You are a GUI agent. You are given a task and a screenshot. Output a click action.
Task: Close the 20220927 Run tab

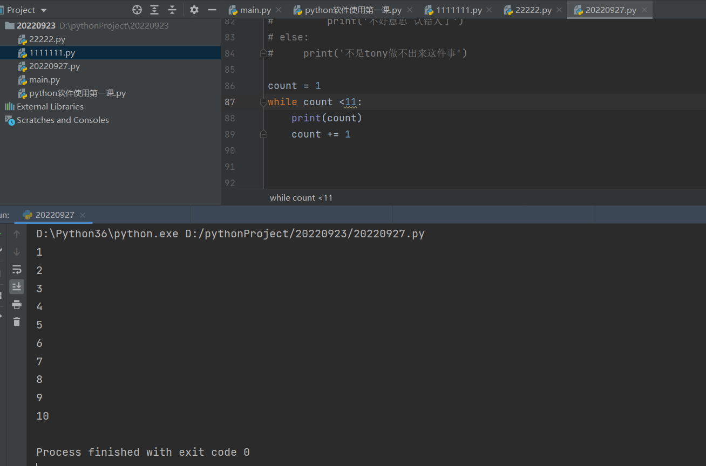pos(83,215)
